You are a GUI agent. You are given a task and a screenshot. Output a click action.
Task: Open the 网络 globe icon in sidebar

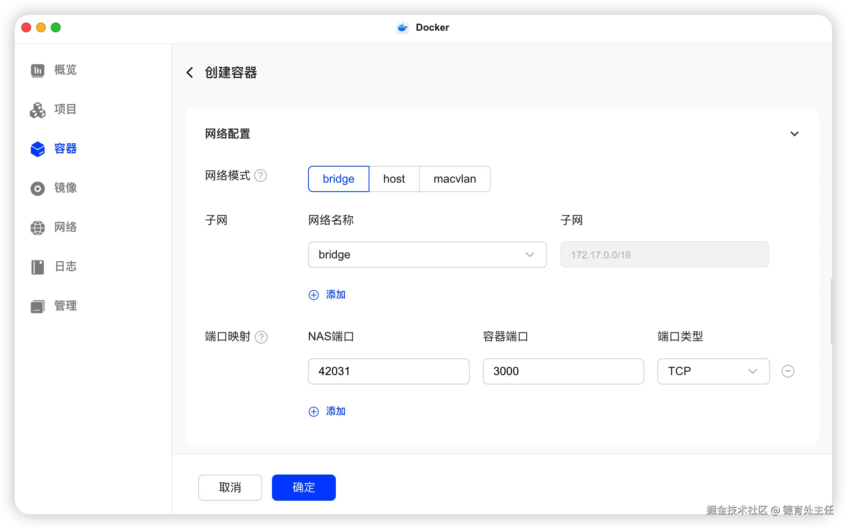point(38,228)
